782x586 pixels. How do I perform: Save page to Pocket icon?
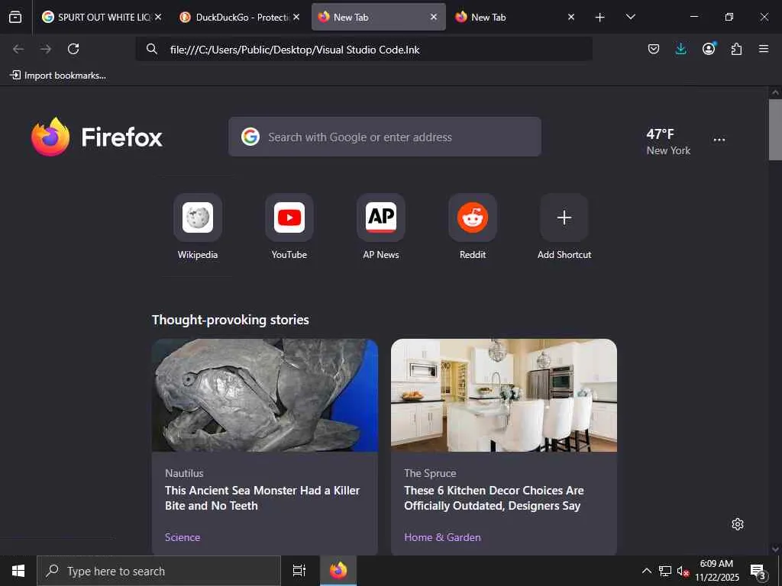pos(654,49)
